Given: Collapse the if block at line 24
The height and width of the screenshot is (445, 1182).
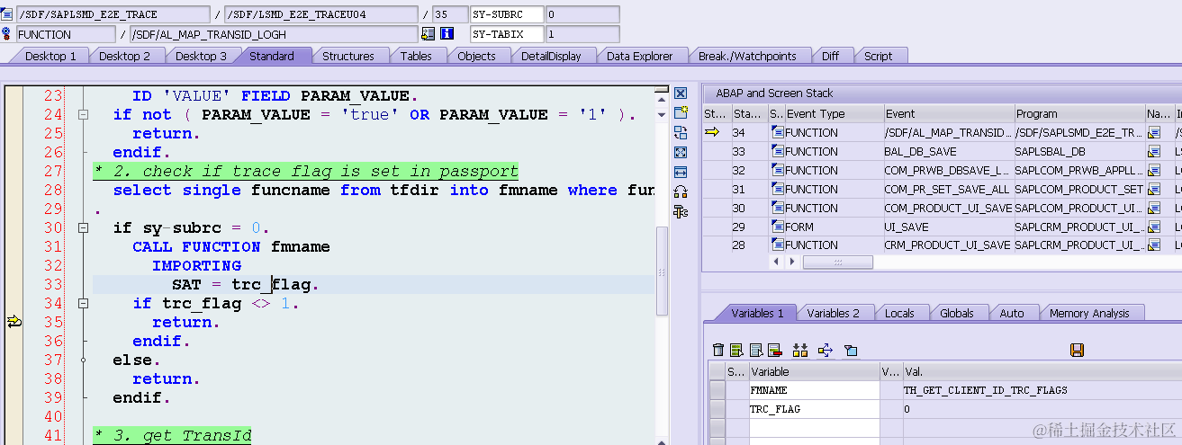Looking at the screenshot, I should pyautogui.click(x=82, y=115).
